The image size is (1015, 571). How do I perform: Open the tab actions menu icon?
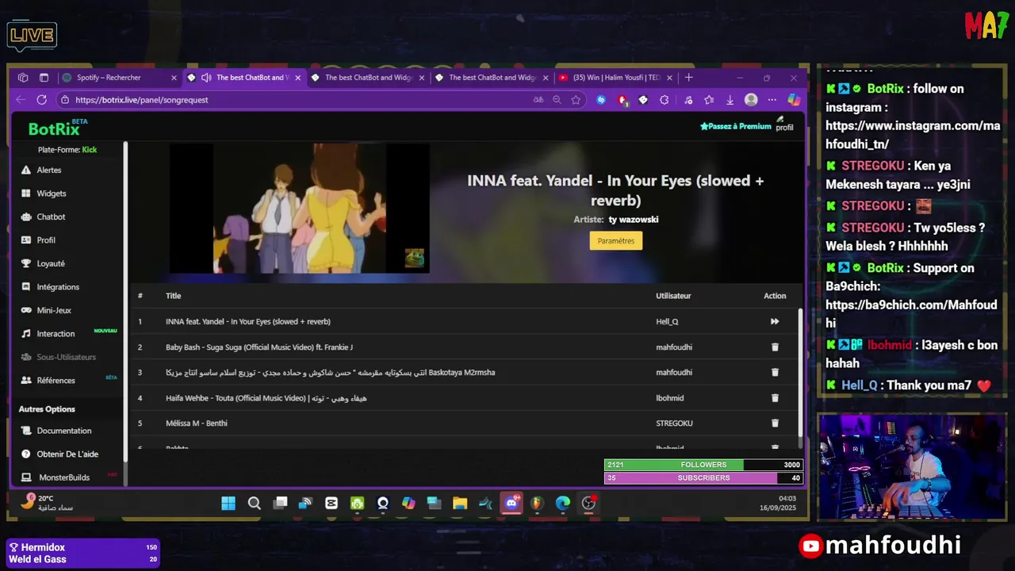44,78
